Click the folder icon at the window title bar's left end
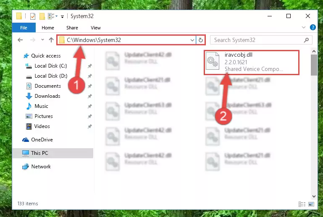 (19, 16)
